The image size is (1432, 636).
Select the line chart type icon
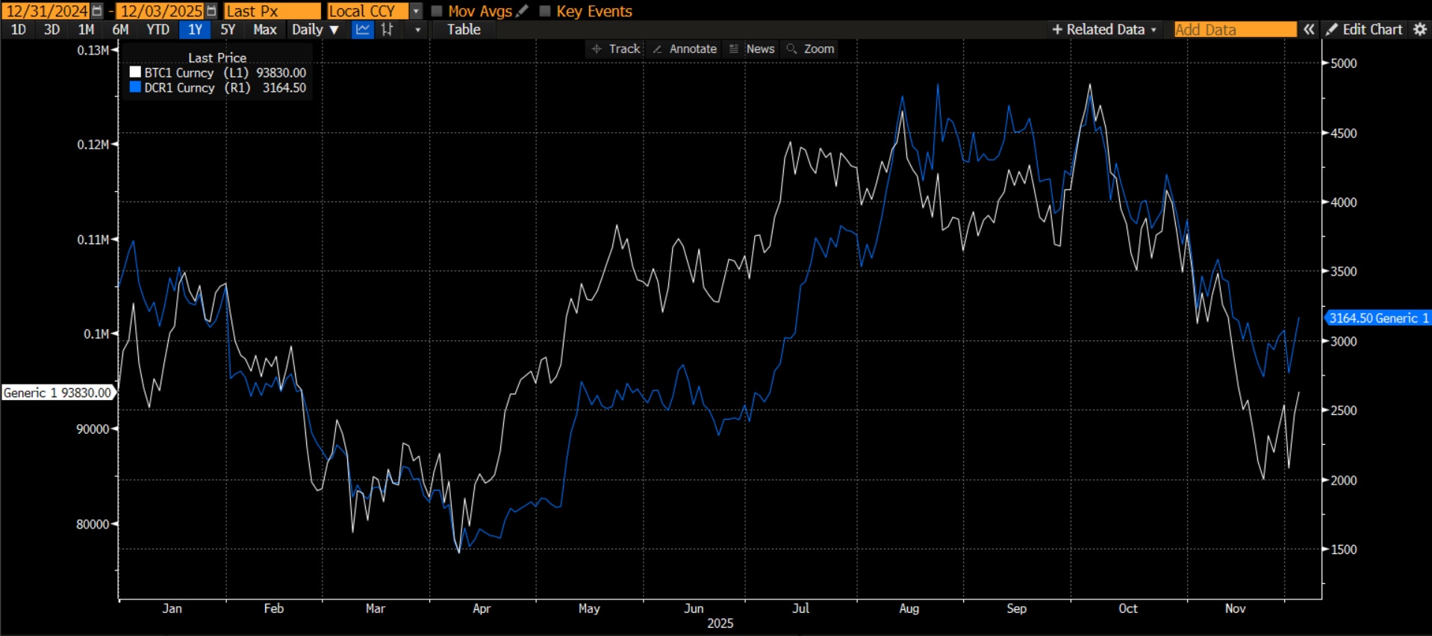362,30
